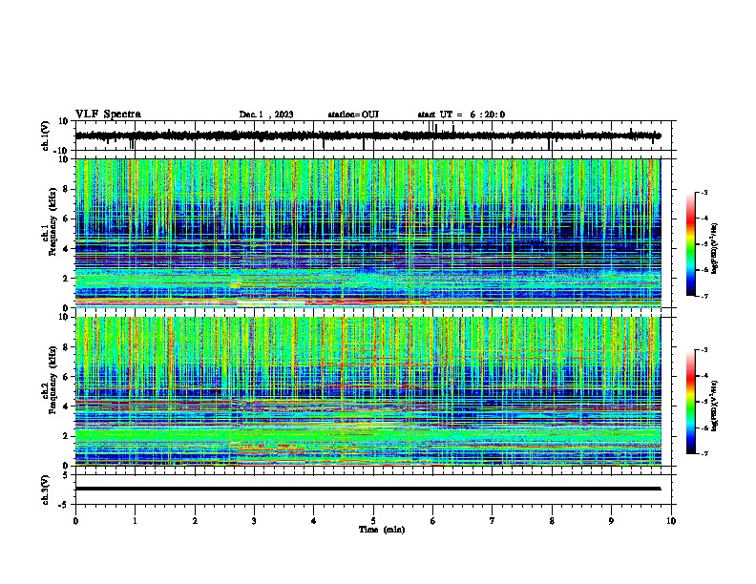Click the "Time (min)" x-axis label
This screenshot has width=756, height=584.
[382, 530]
